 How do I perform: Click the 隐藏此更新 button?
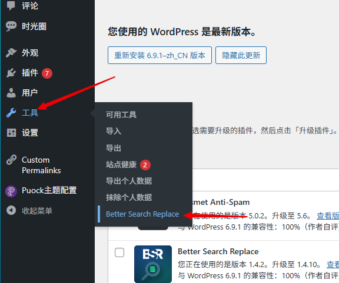(x=241, y=55)
